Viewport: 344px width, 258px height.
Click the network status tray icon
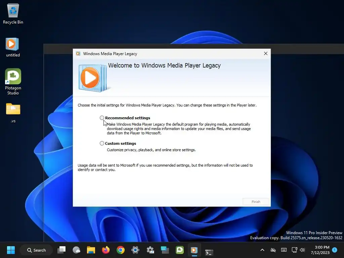294,250
